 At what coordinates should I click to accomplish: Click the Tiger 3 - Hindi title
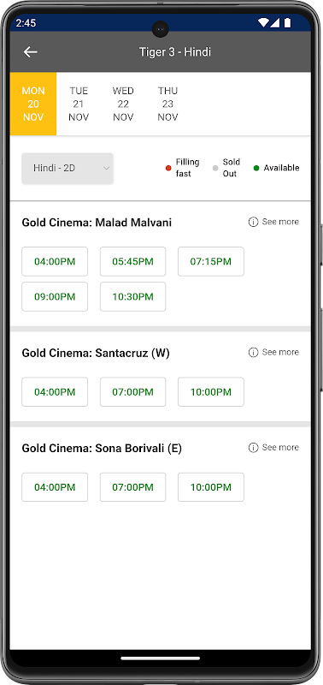coord(175,52)
